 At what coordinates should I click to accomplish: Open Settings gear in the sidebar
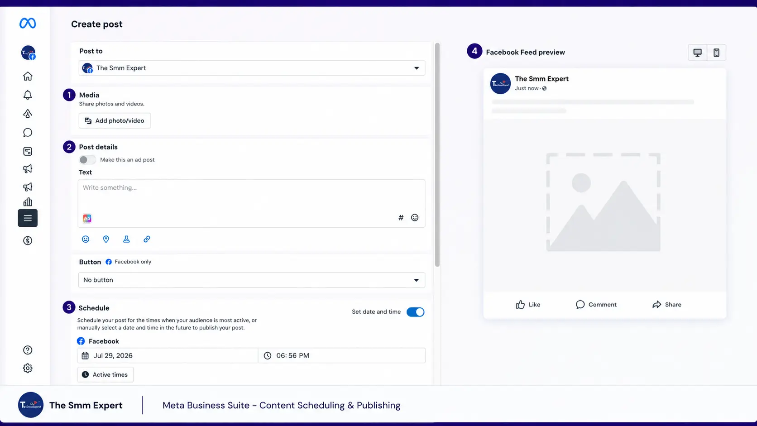pos(28,369)
